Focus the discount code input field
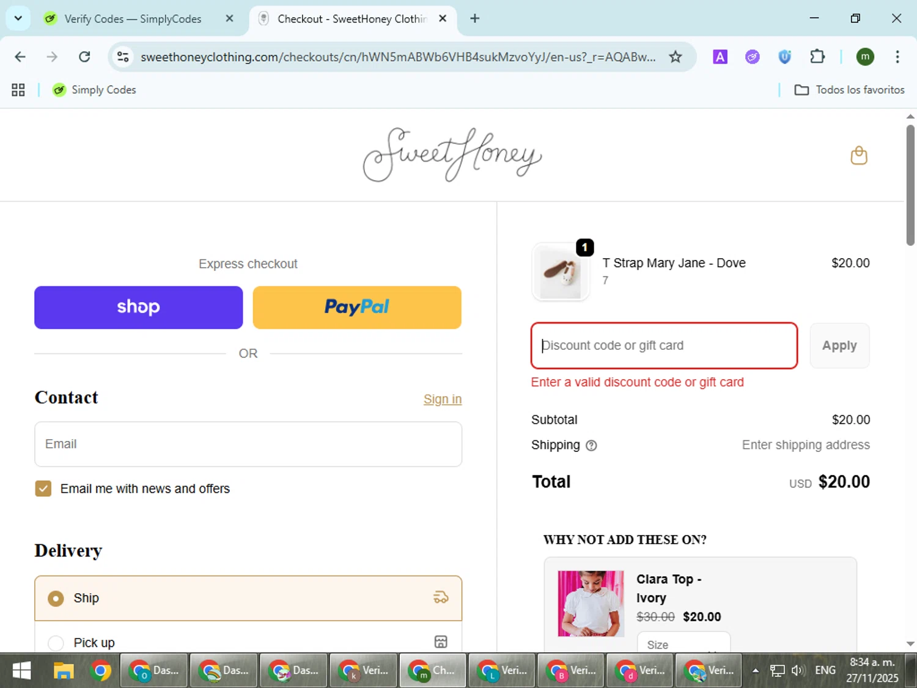Screen dimensions: 917x688 [665, 346]
